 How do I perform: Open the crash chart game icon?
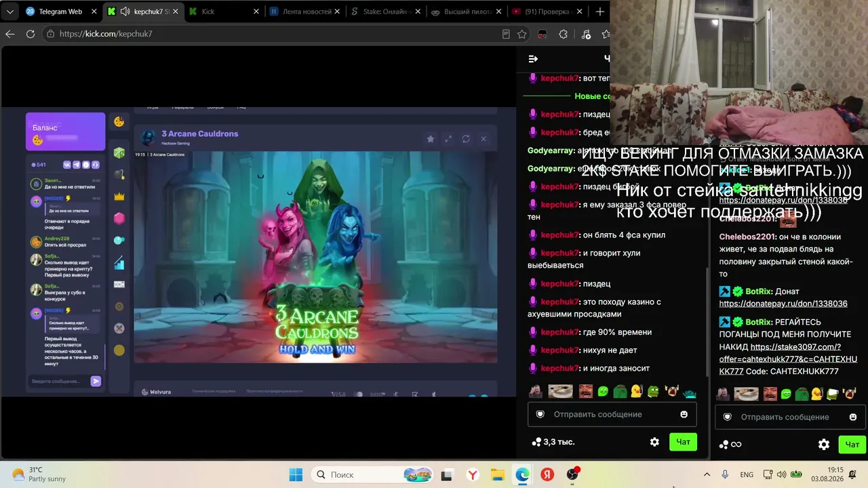pos(119,262)
